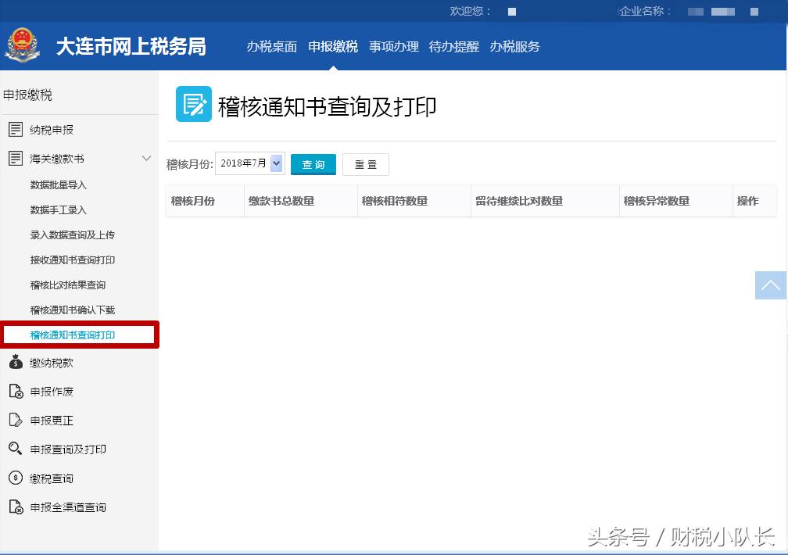Viewport: 788px width, 555px height.
Task: Click the 申报更正 document icon
Action: (x=14, y=420)
